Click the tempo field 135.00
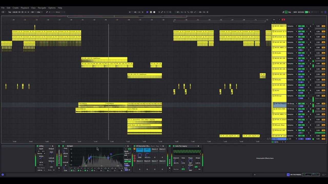 tap(15, 12)
